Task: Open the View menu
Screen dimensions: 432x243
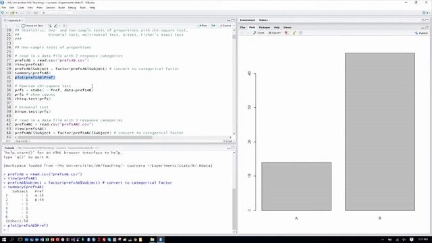Action: click(x=30, y=7)
